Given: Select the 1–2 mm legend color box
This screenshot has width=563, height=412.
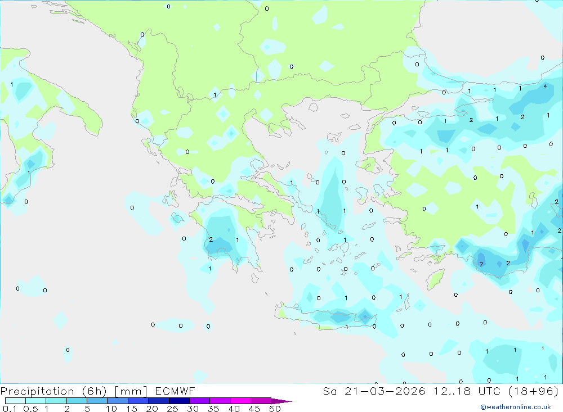Looking at the screenshot, I should pos(56,401).
